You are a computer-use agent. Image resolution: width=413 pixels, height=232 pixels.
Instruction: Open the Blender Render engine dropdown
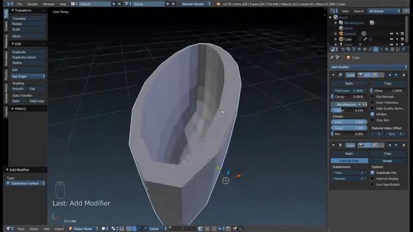click(196, 4)
